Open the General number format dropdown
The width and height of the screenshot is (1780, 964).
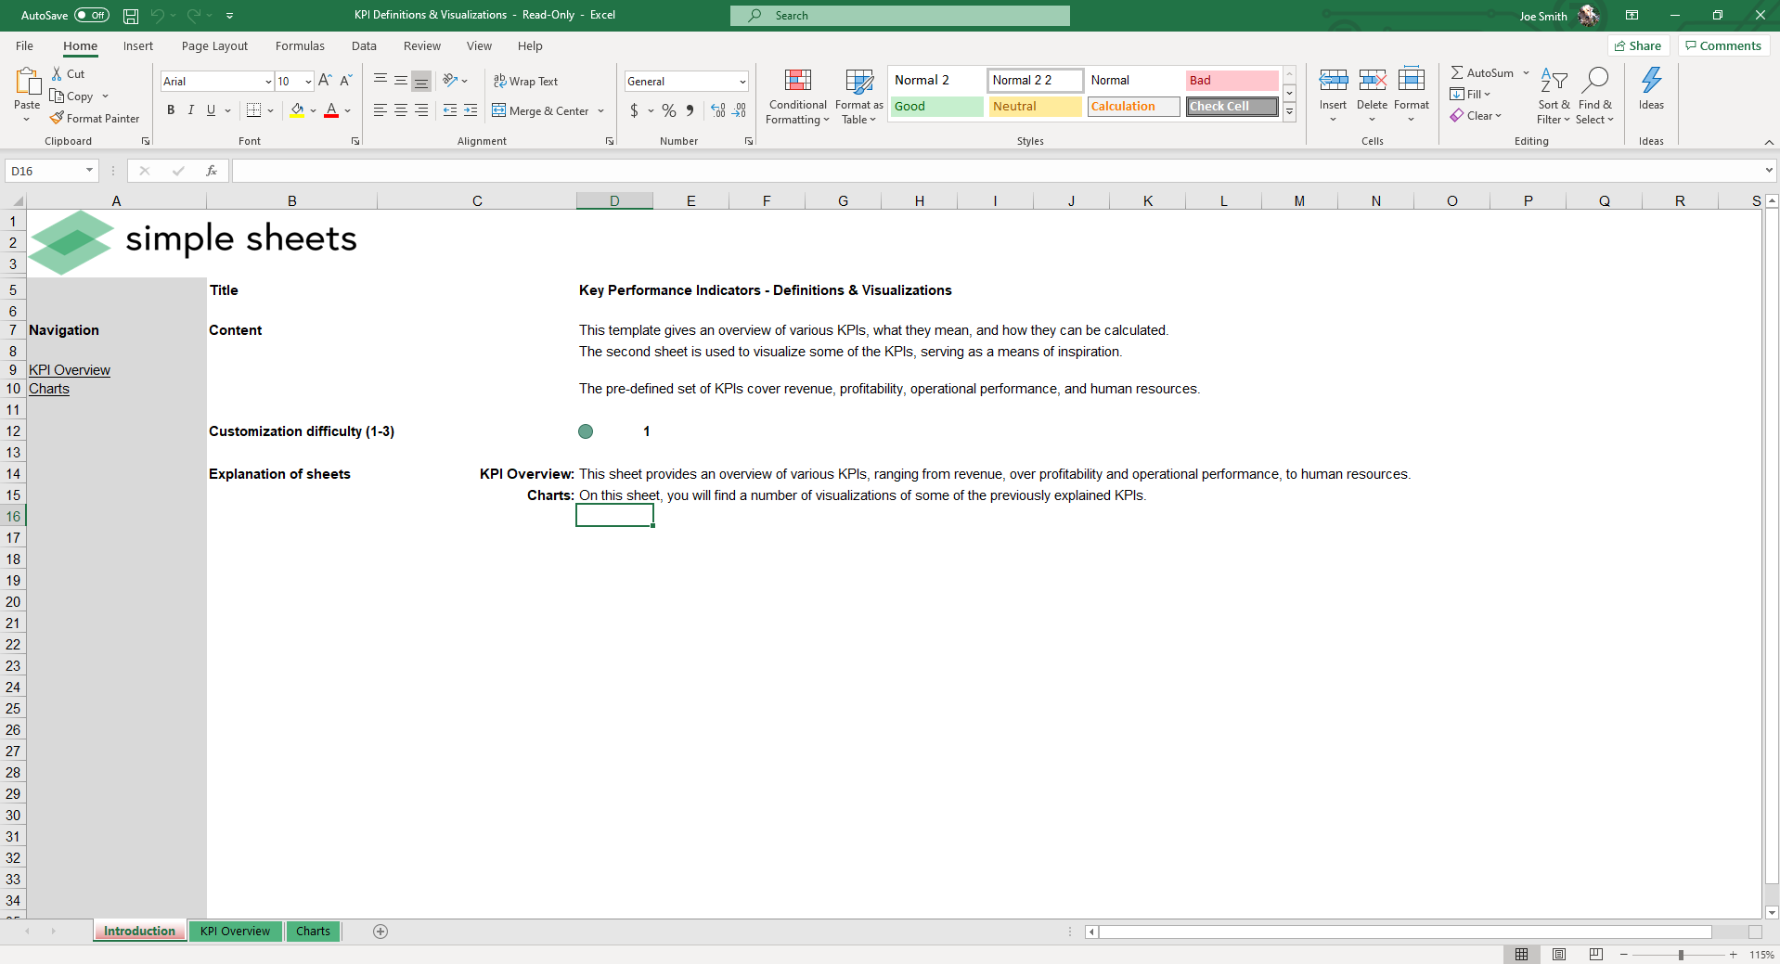point(742,82)
